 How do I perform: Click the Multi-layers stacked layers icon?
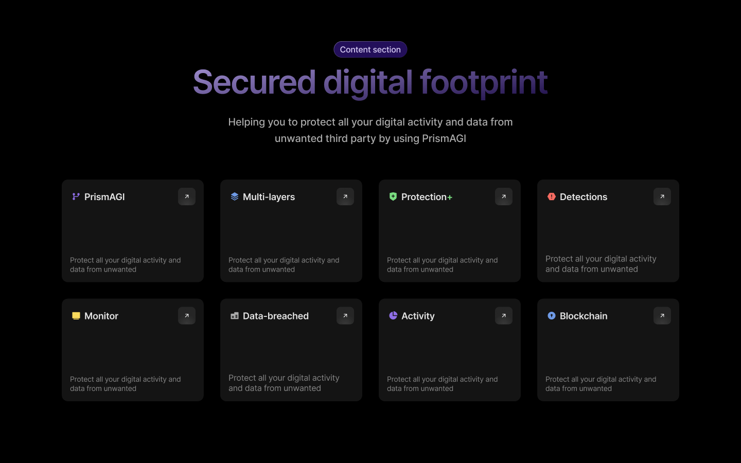pyautogui.click(x=234, y=197)
